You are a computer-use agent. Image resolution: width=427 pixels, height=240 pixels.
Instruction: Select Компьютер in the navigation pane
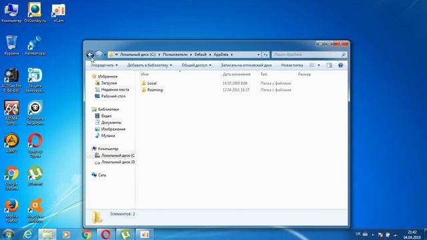(x=108, y=149)
